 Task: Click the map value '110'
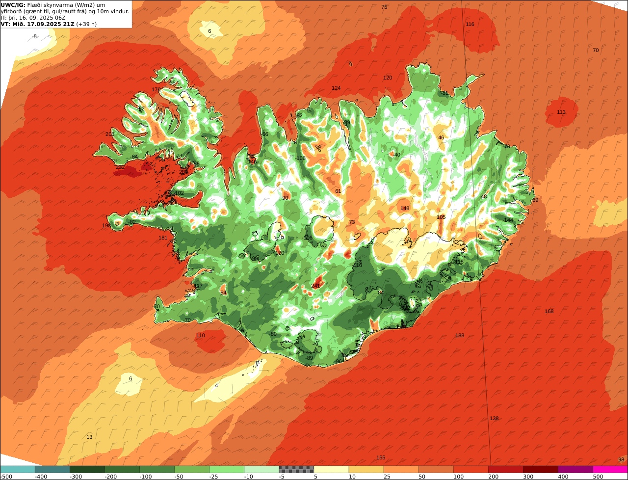(x=201, y=335)
